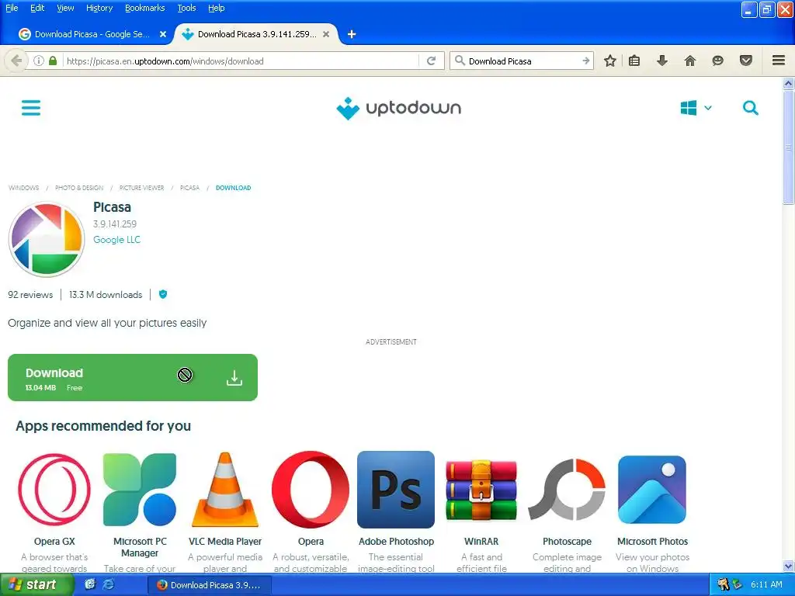Click the URL address field

coord(241,61)
